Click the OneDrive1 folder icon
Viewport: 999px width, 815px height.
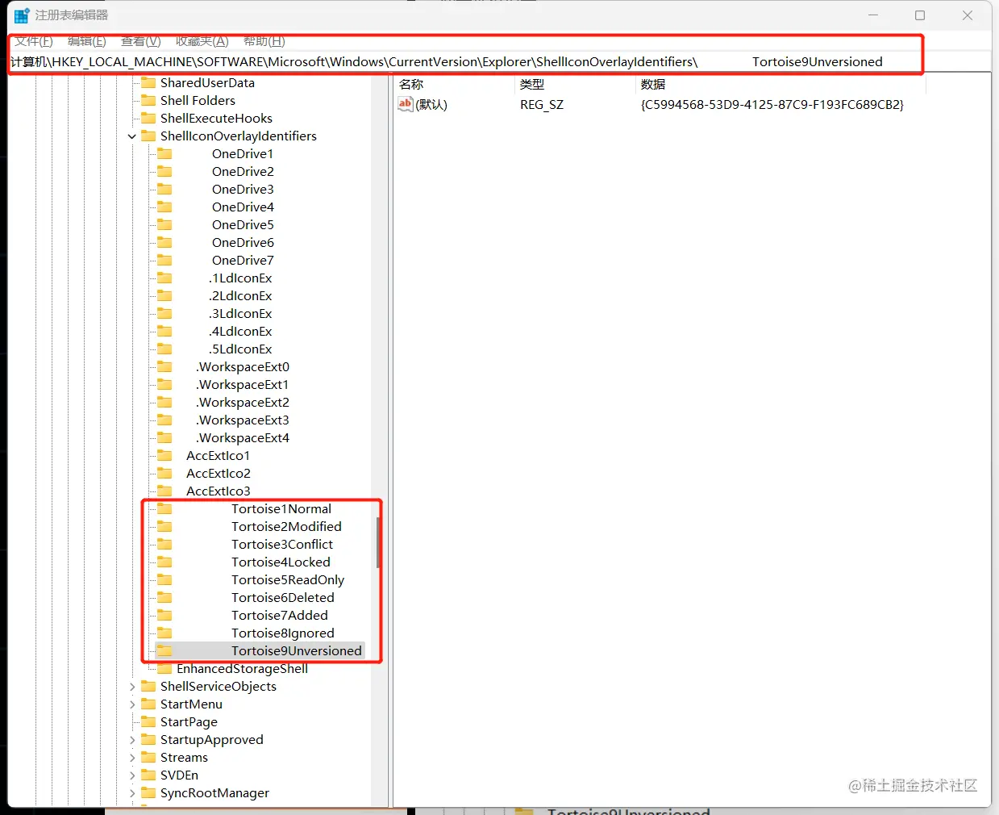164,153
